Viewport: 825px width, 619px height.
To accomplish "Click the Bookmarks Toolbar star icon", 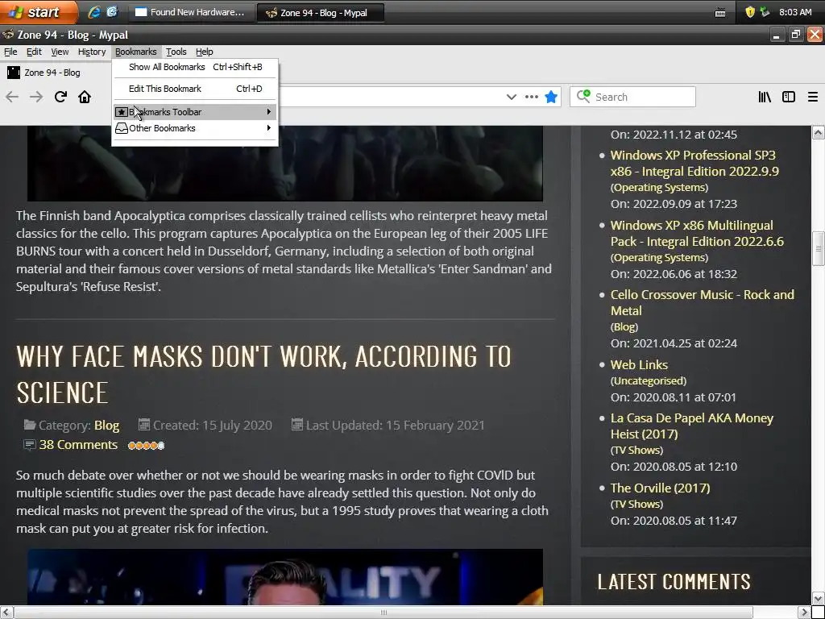I will [122, 111].
